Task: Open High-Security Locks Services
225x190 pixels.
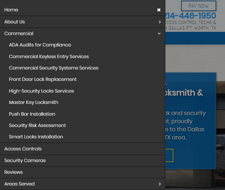Action: tap(41, 91)
